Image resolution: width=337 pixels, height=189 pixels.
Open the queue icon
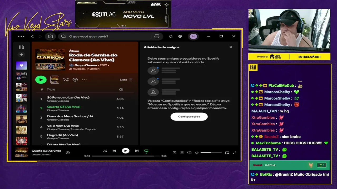coord(182,153)
